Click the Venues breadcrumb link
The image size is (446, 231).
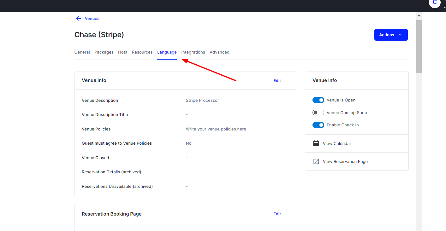click(92, 18)
